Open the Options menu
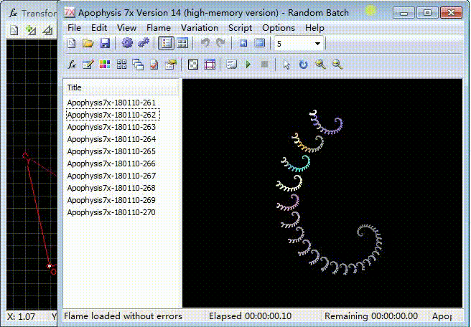 coord(279,28)
